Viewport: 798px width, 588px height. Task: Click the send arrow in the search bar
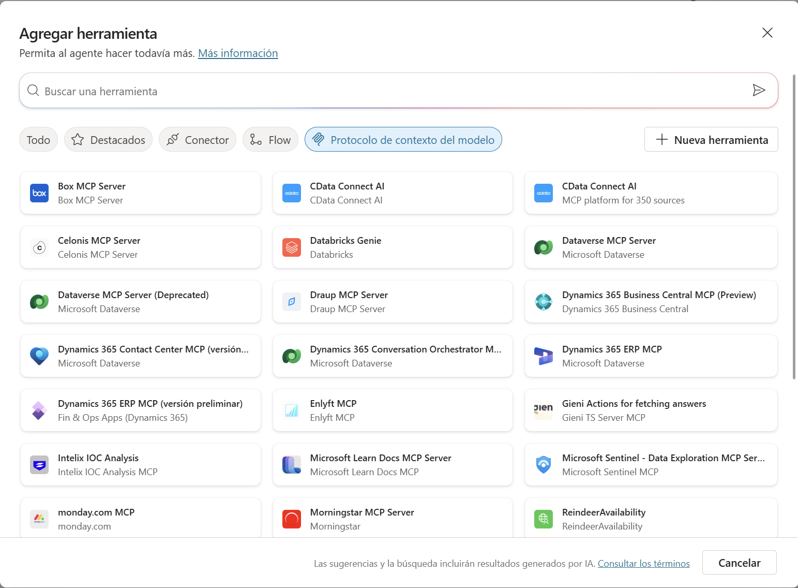pos(759,90)
